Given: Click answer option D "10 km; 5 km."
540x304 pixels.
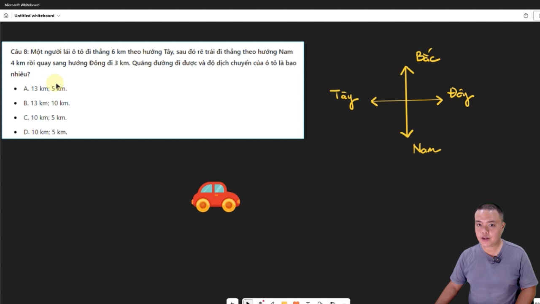Looking at the screenshot, I should [x=45, y=132].
